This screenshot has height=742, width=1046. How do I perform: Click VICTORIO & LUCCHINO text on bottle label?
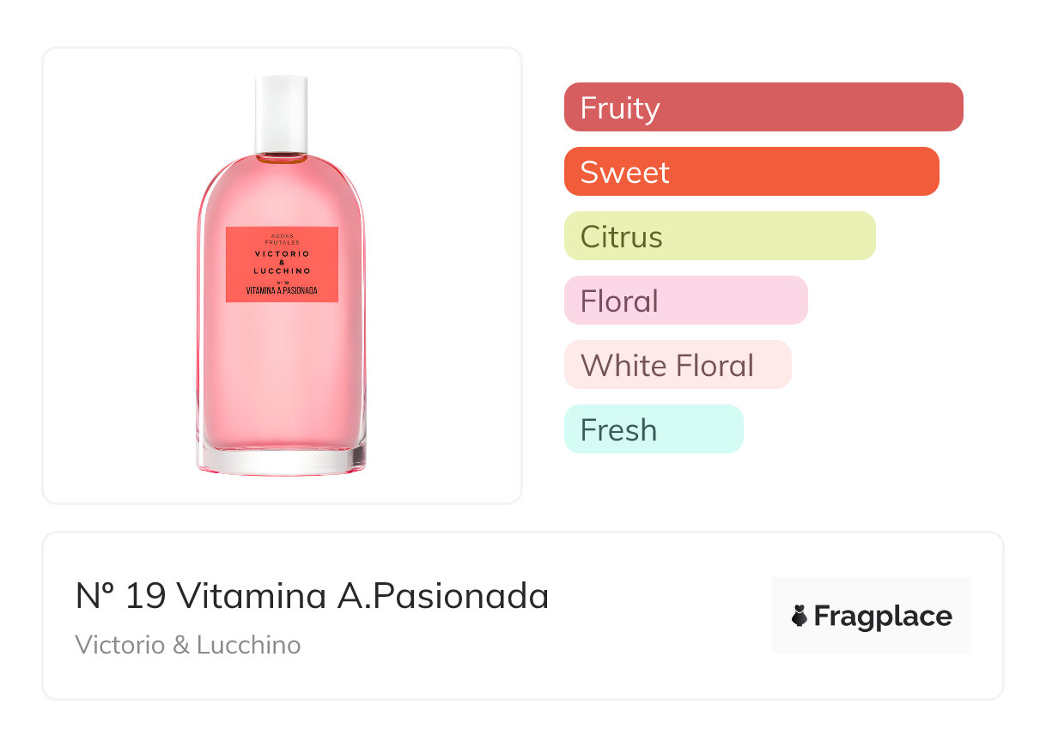[282, 263]
